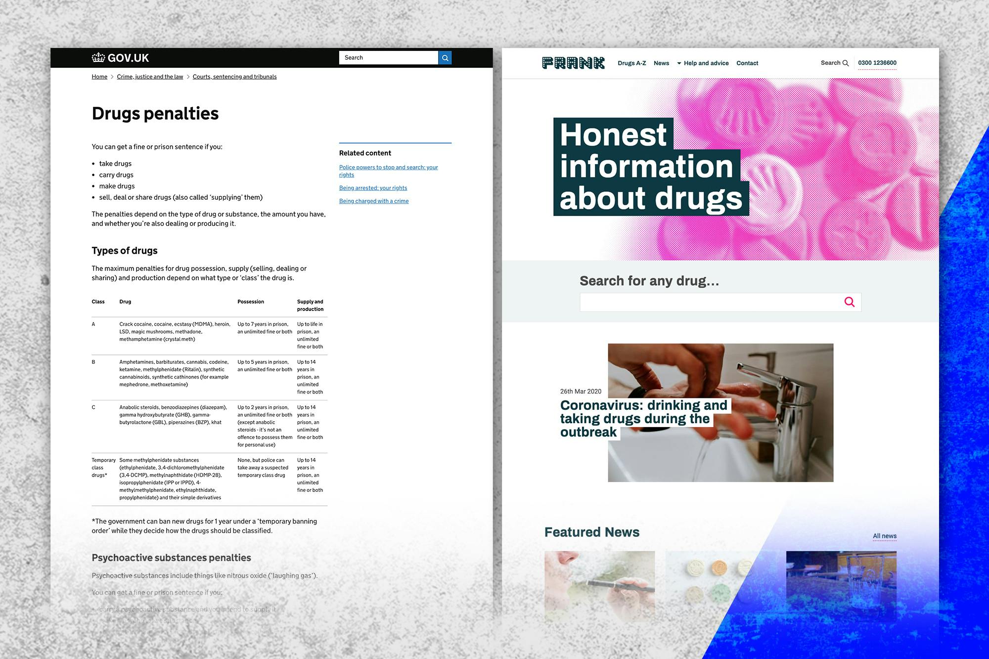Viewport: 989px width, 659px height.
Task: Open Drugs A-Z in FRANK navigation
Action: [631, 63]
